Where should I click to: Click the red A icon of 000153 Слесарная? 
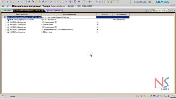coord(8,25)
